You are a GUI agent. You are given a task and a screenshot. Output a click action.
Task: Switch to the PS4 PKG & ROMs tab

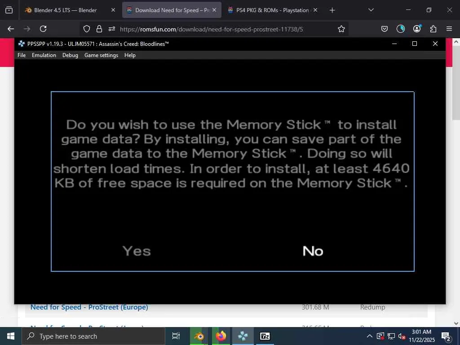tap(272, 10)
